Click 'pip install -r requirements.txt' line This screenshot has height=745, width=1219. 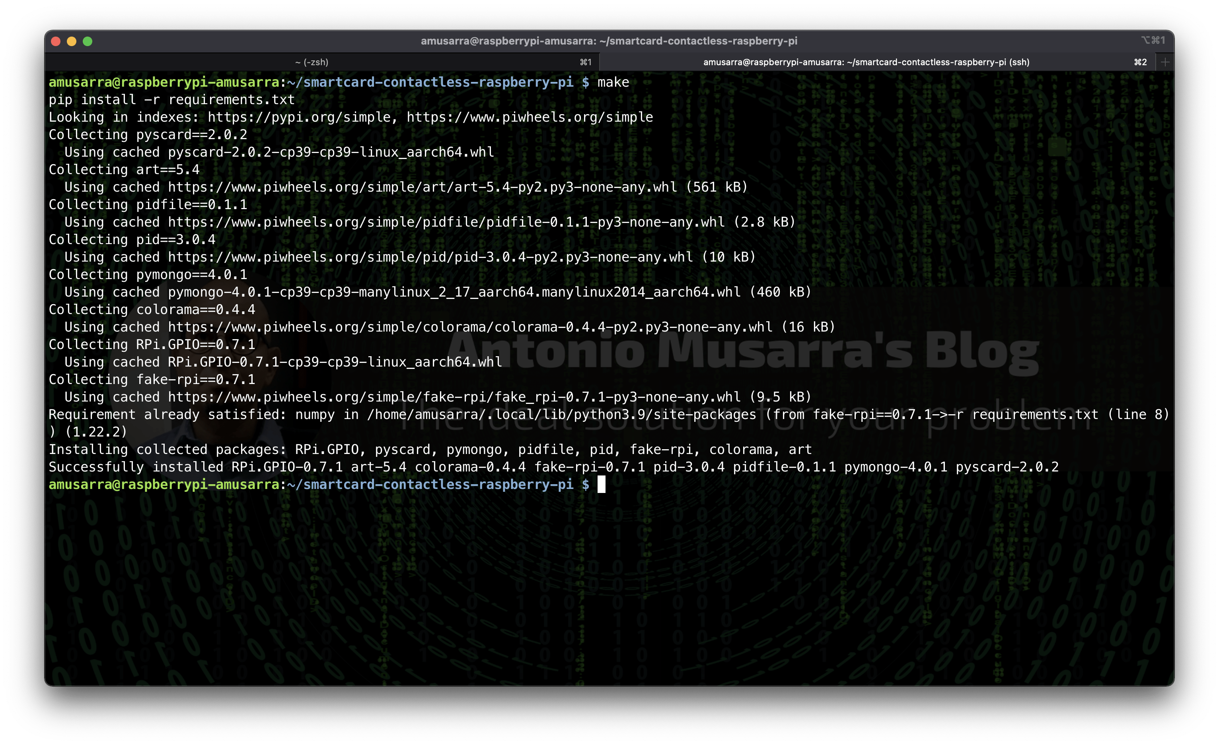(171, 99)
